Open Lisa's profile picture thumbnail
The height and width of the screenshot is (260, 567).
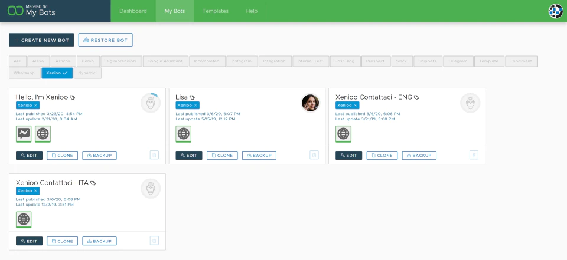310,103
